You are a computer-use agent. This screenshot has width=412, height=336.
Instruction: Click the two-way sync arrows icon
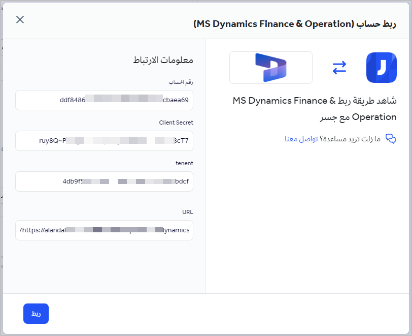(x=339, y=68)
